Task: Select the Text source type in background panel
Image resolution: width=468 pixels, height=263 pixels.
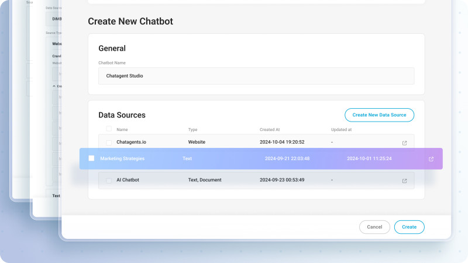Action: tap(56, 196)
